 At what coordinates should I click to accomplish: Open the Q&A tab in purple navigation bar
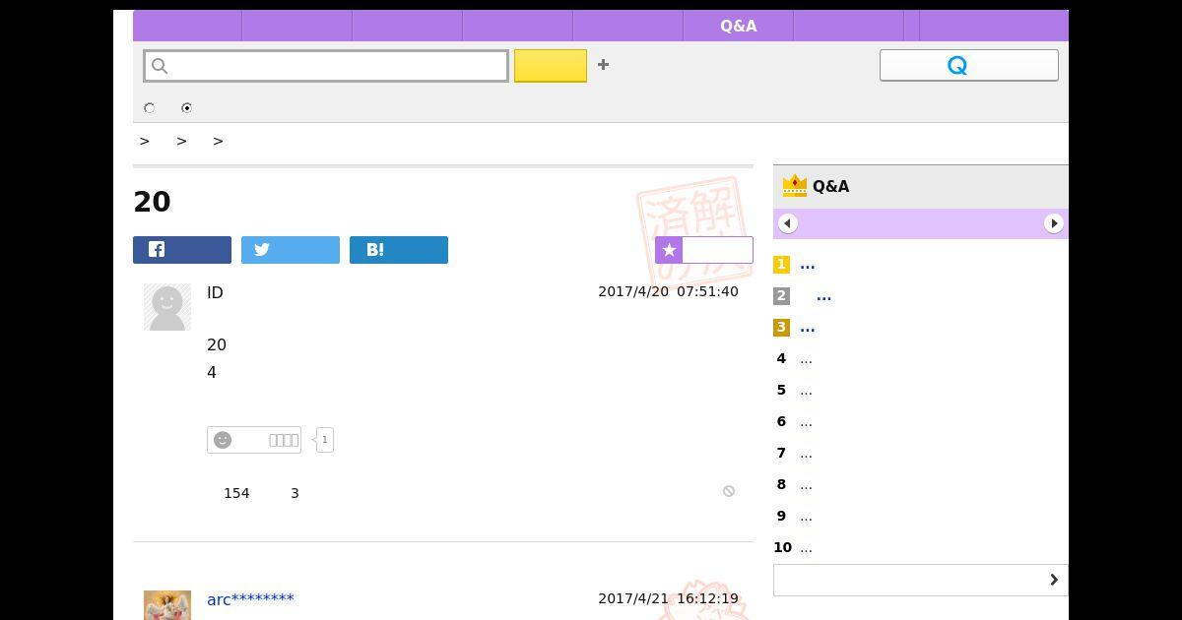pyautogui.click(x=738, y=26)
